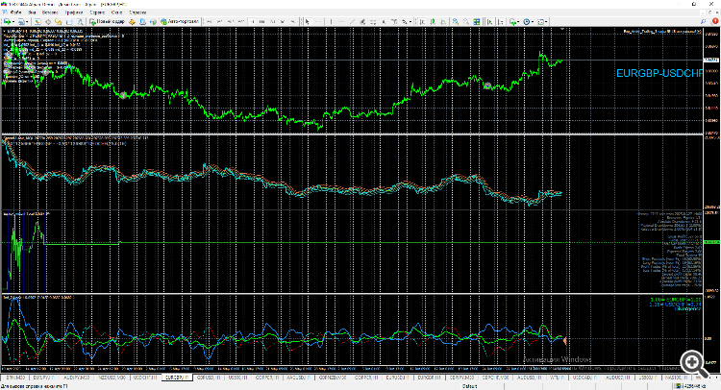The image size is (721, 390).
Task: Select the M1 timeframe
Action: click(x=209, y=21)
